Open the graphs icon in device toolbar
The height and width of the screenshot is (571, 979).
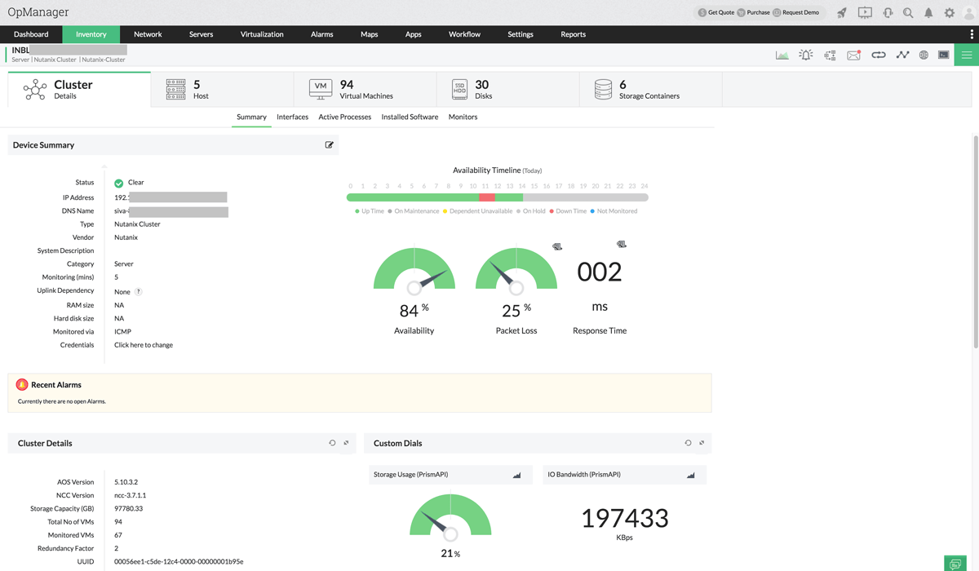[782, 55]
